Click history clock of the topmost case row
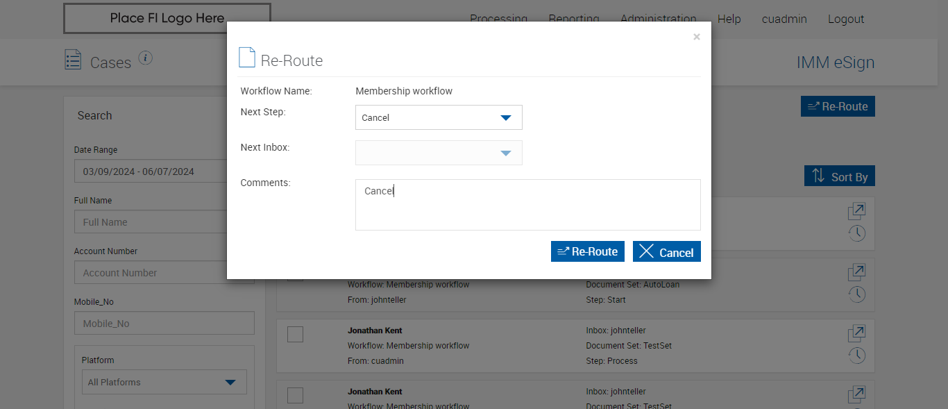948x409 pixels. (x=856, y=233)
